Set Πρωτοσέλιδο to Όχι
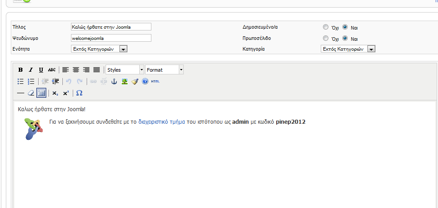Screen dimensions: 438x208 (325, 38)
